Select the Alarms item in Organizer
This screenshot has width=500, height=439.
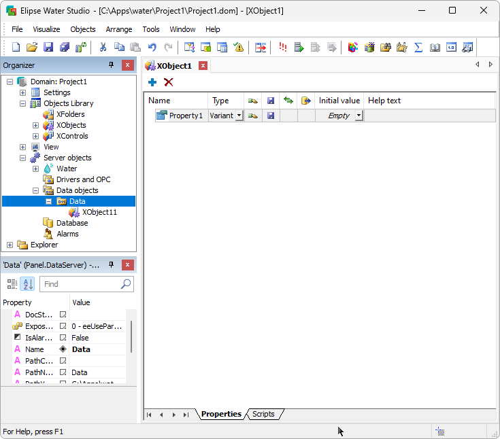coord(67,234)
